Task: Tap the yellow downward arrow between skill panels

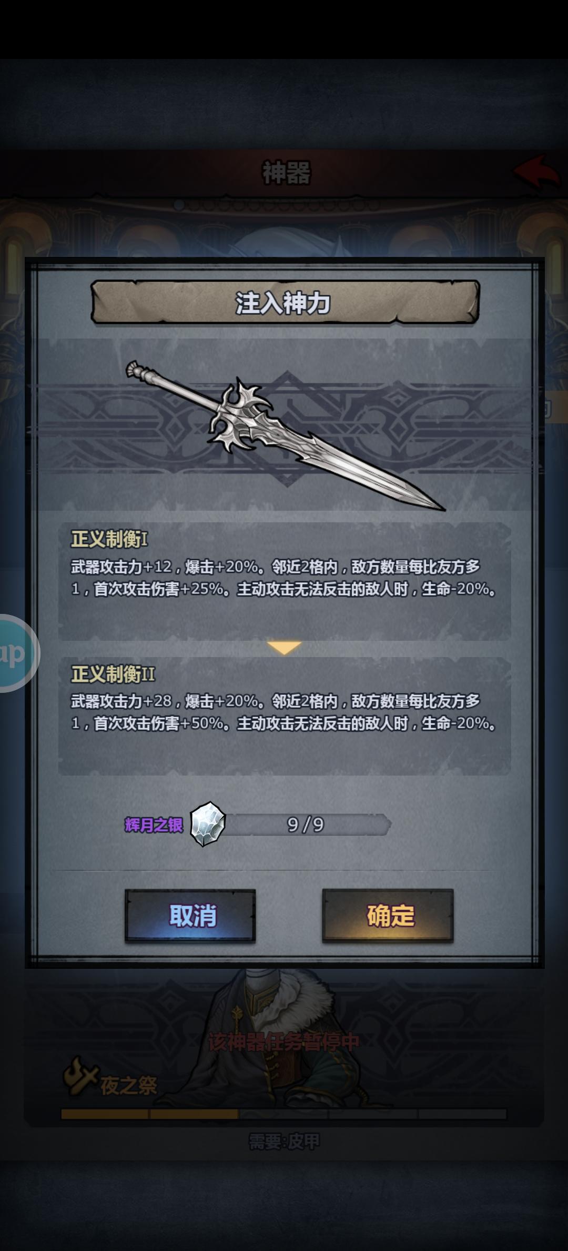Action: point(284,648)
